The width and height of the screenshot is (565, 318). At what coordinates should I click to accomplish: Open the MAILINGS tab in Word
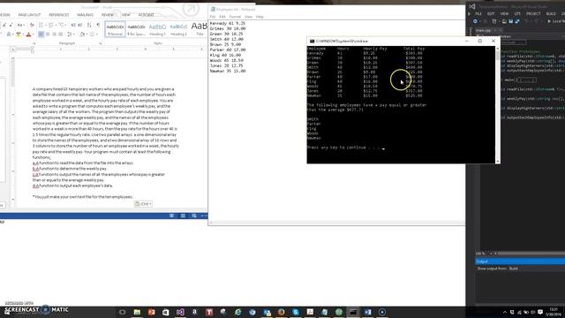tap(85, 15)
